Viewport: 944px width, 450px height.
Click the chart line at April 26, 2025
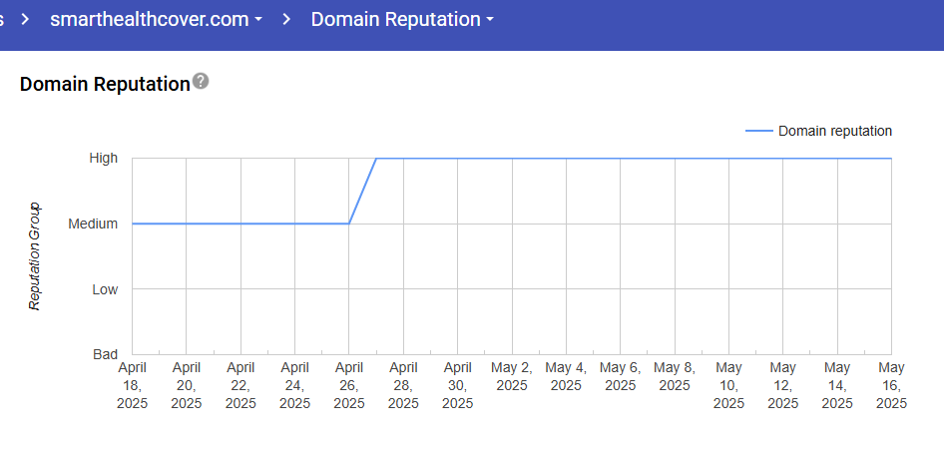tap(349, 224)
